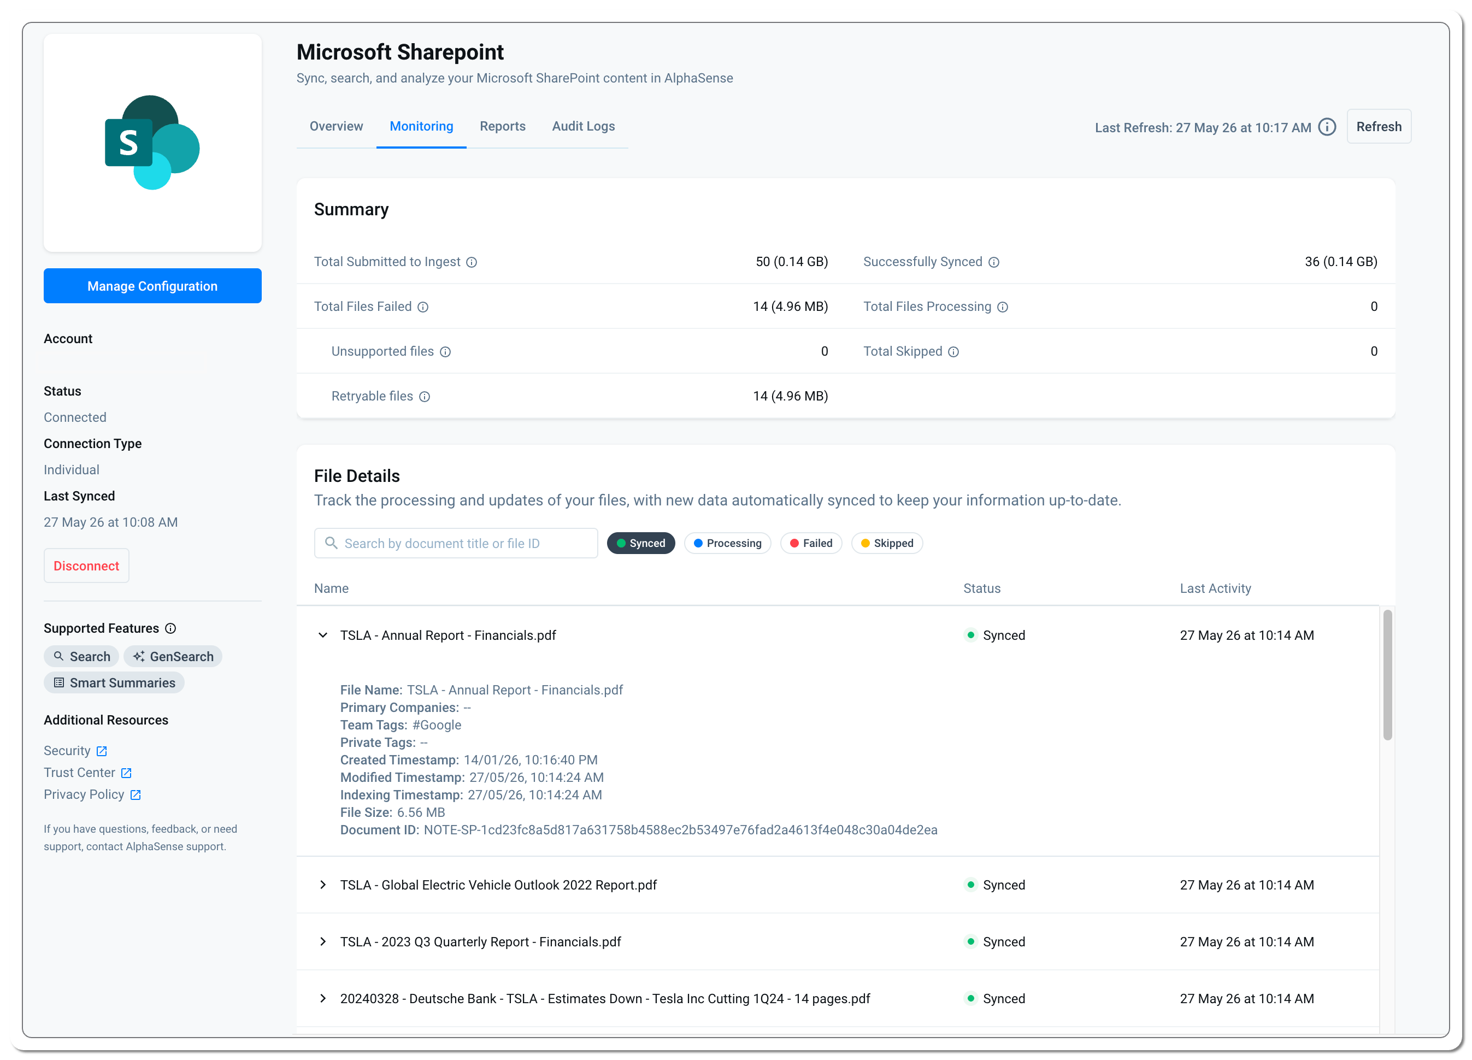Click info icon beside Total Submitted to Ingest

[472, 262]
